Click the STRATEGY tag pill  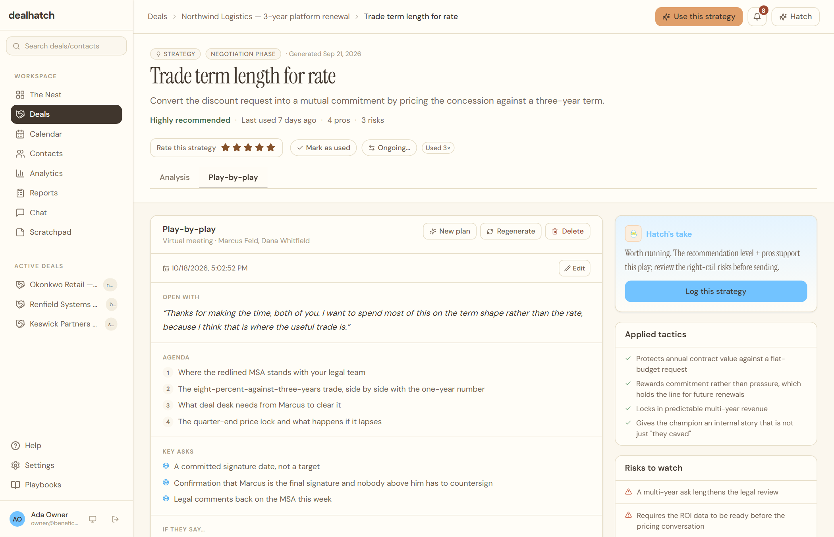(175, 54)
